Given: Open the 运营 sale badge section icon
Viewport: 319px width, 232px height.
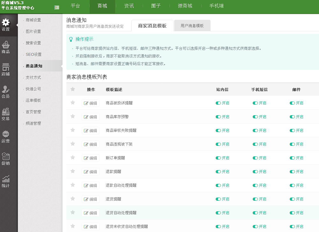Looking at the screenshot, I should click(x=6, y=137).
